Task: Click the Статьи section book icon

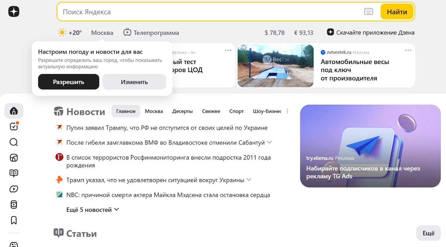Action: tap(59, 233)
